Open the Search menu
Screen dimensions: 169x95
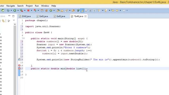(20, 6)
